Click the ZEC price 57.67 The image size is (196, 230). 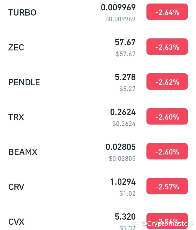[125, 43]
